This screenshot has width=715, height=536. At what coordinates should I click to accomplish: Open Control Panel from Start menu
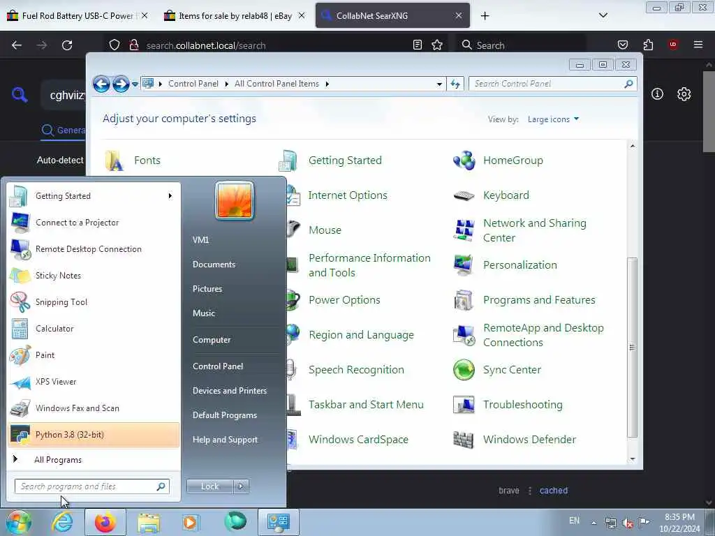(218, 366)
